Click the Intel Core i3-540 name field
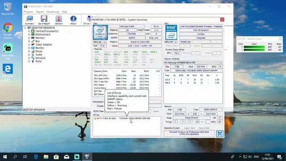 (126, 26)
